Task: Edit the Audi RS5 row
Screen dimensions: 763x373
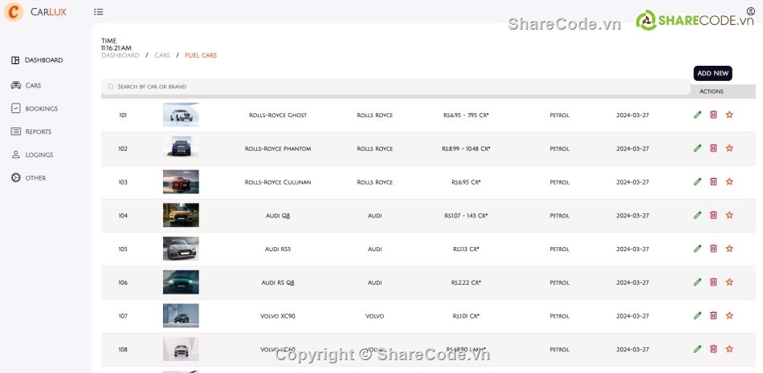Action: click(697, 249)
